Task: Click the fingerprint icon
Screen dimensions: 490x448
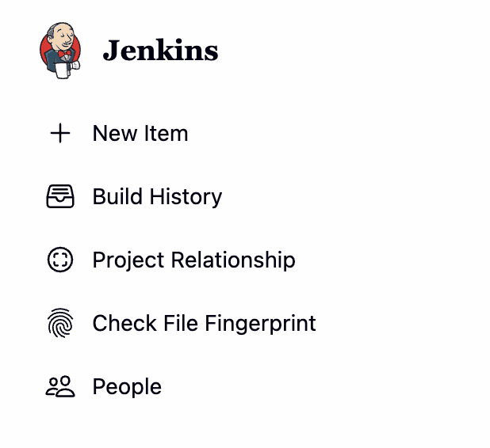Action: coord(60,324)
